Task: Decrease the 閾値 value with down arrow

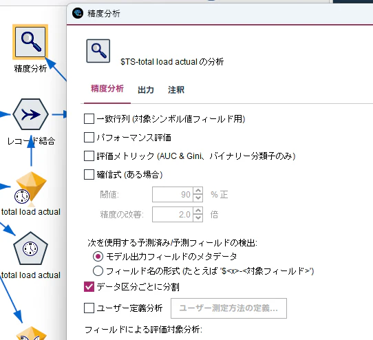Action: 198,198
